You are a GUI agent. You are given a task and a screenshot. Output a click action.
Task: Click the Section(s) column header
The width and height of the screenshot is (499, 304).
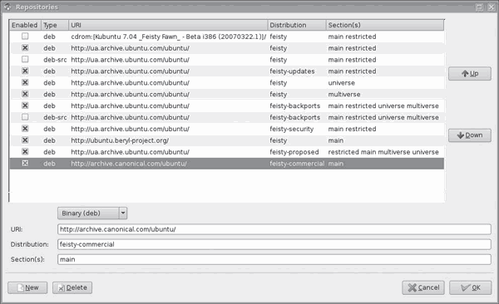[x=385, y=25]
